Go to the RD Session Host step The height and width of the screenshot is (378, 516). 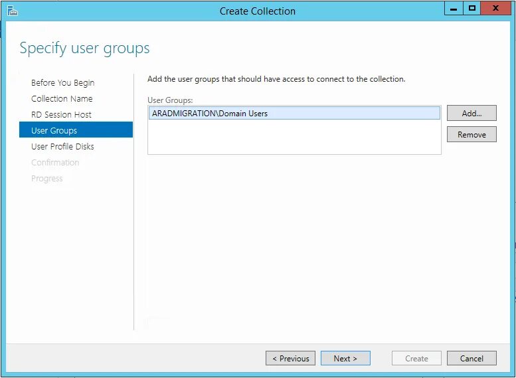tap(61, 114)
